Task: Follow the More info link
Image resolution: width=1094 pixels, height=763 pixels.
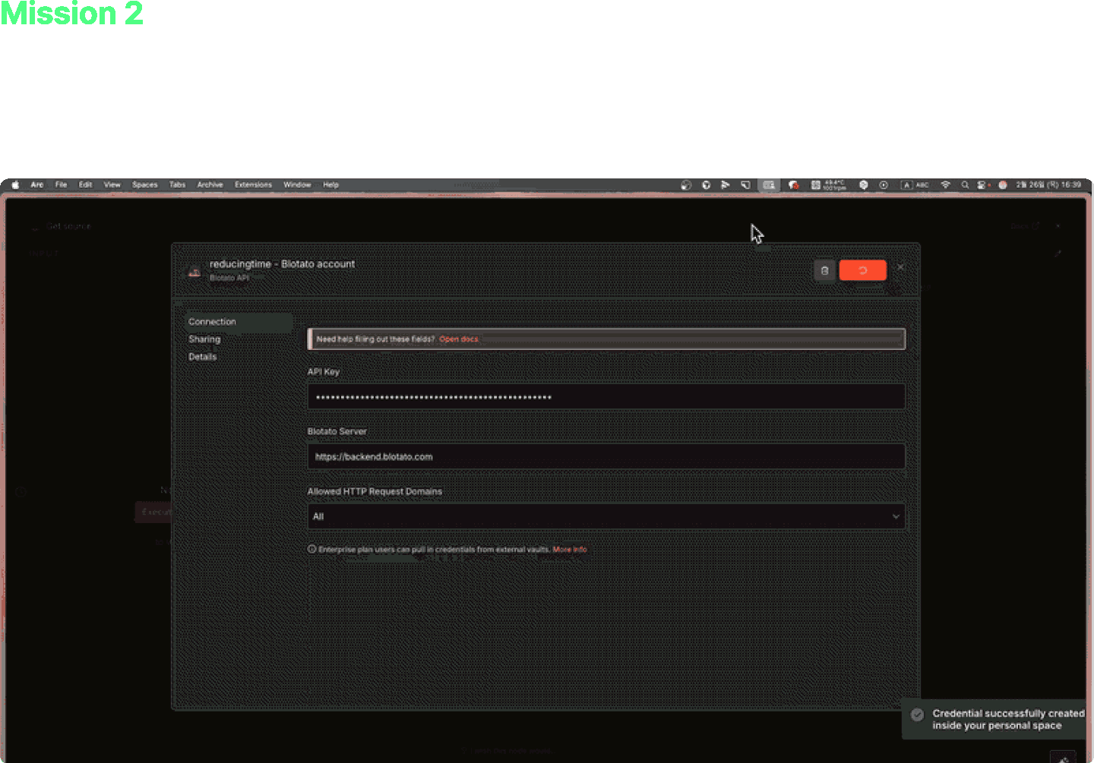Action: coord(570,550)
